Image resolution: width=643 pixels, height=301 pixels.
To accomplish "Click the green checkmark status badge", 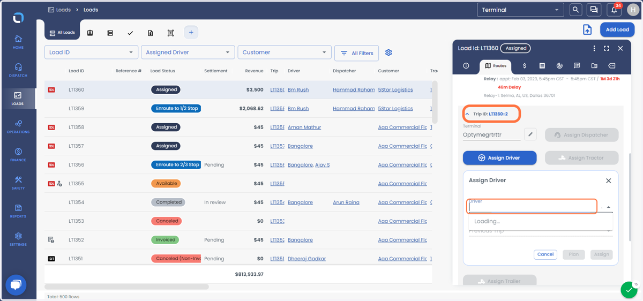I will click(629, 290).
